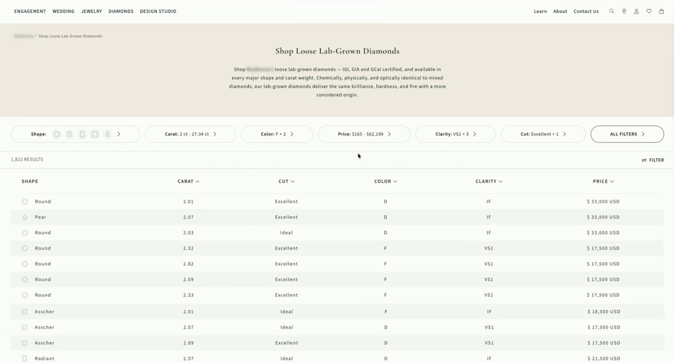Screen dimensions: 674x363
Task: Open the Contact Us link
Action: coord(586,11)
